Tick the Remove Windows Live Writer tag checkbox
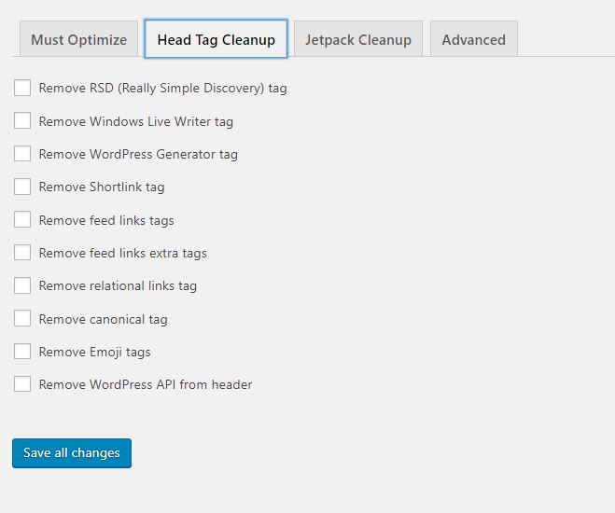 click(x=22, y=121)
